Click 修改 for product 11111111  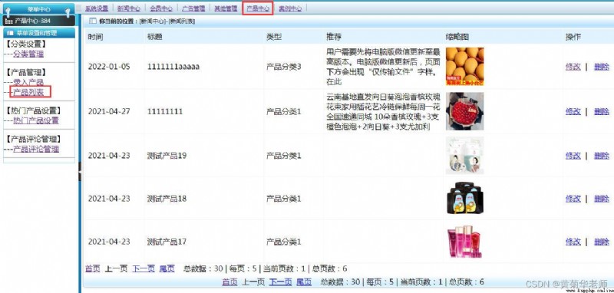[573, 111]
